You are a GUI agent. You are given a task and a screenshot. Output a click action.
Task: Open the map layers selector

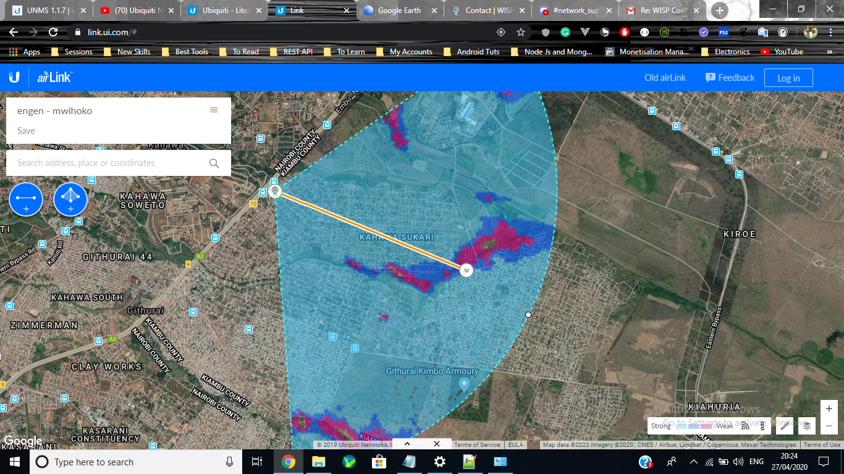(x=807, y=425)
